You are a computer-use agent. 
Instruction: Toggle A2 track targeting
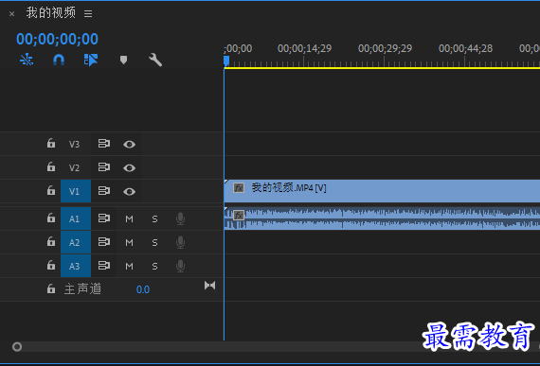tap(76, 242)
